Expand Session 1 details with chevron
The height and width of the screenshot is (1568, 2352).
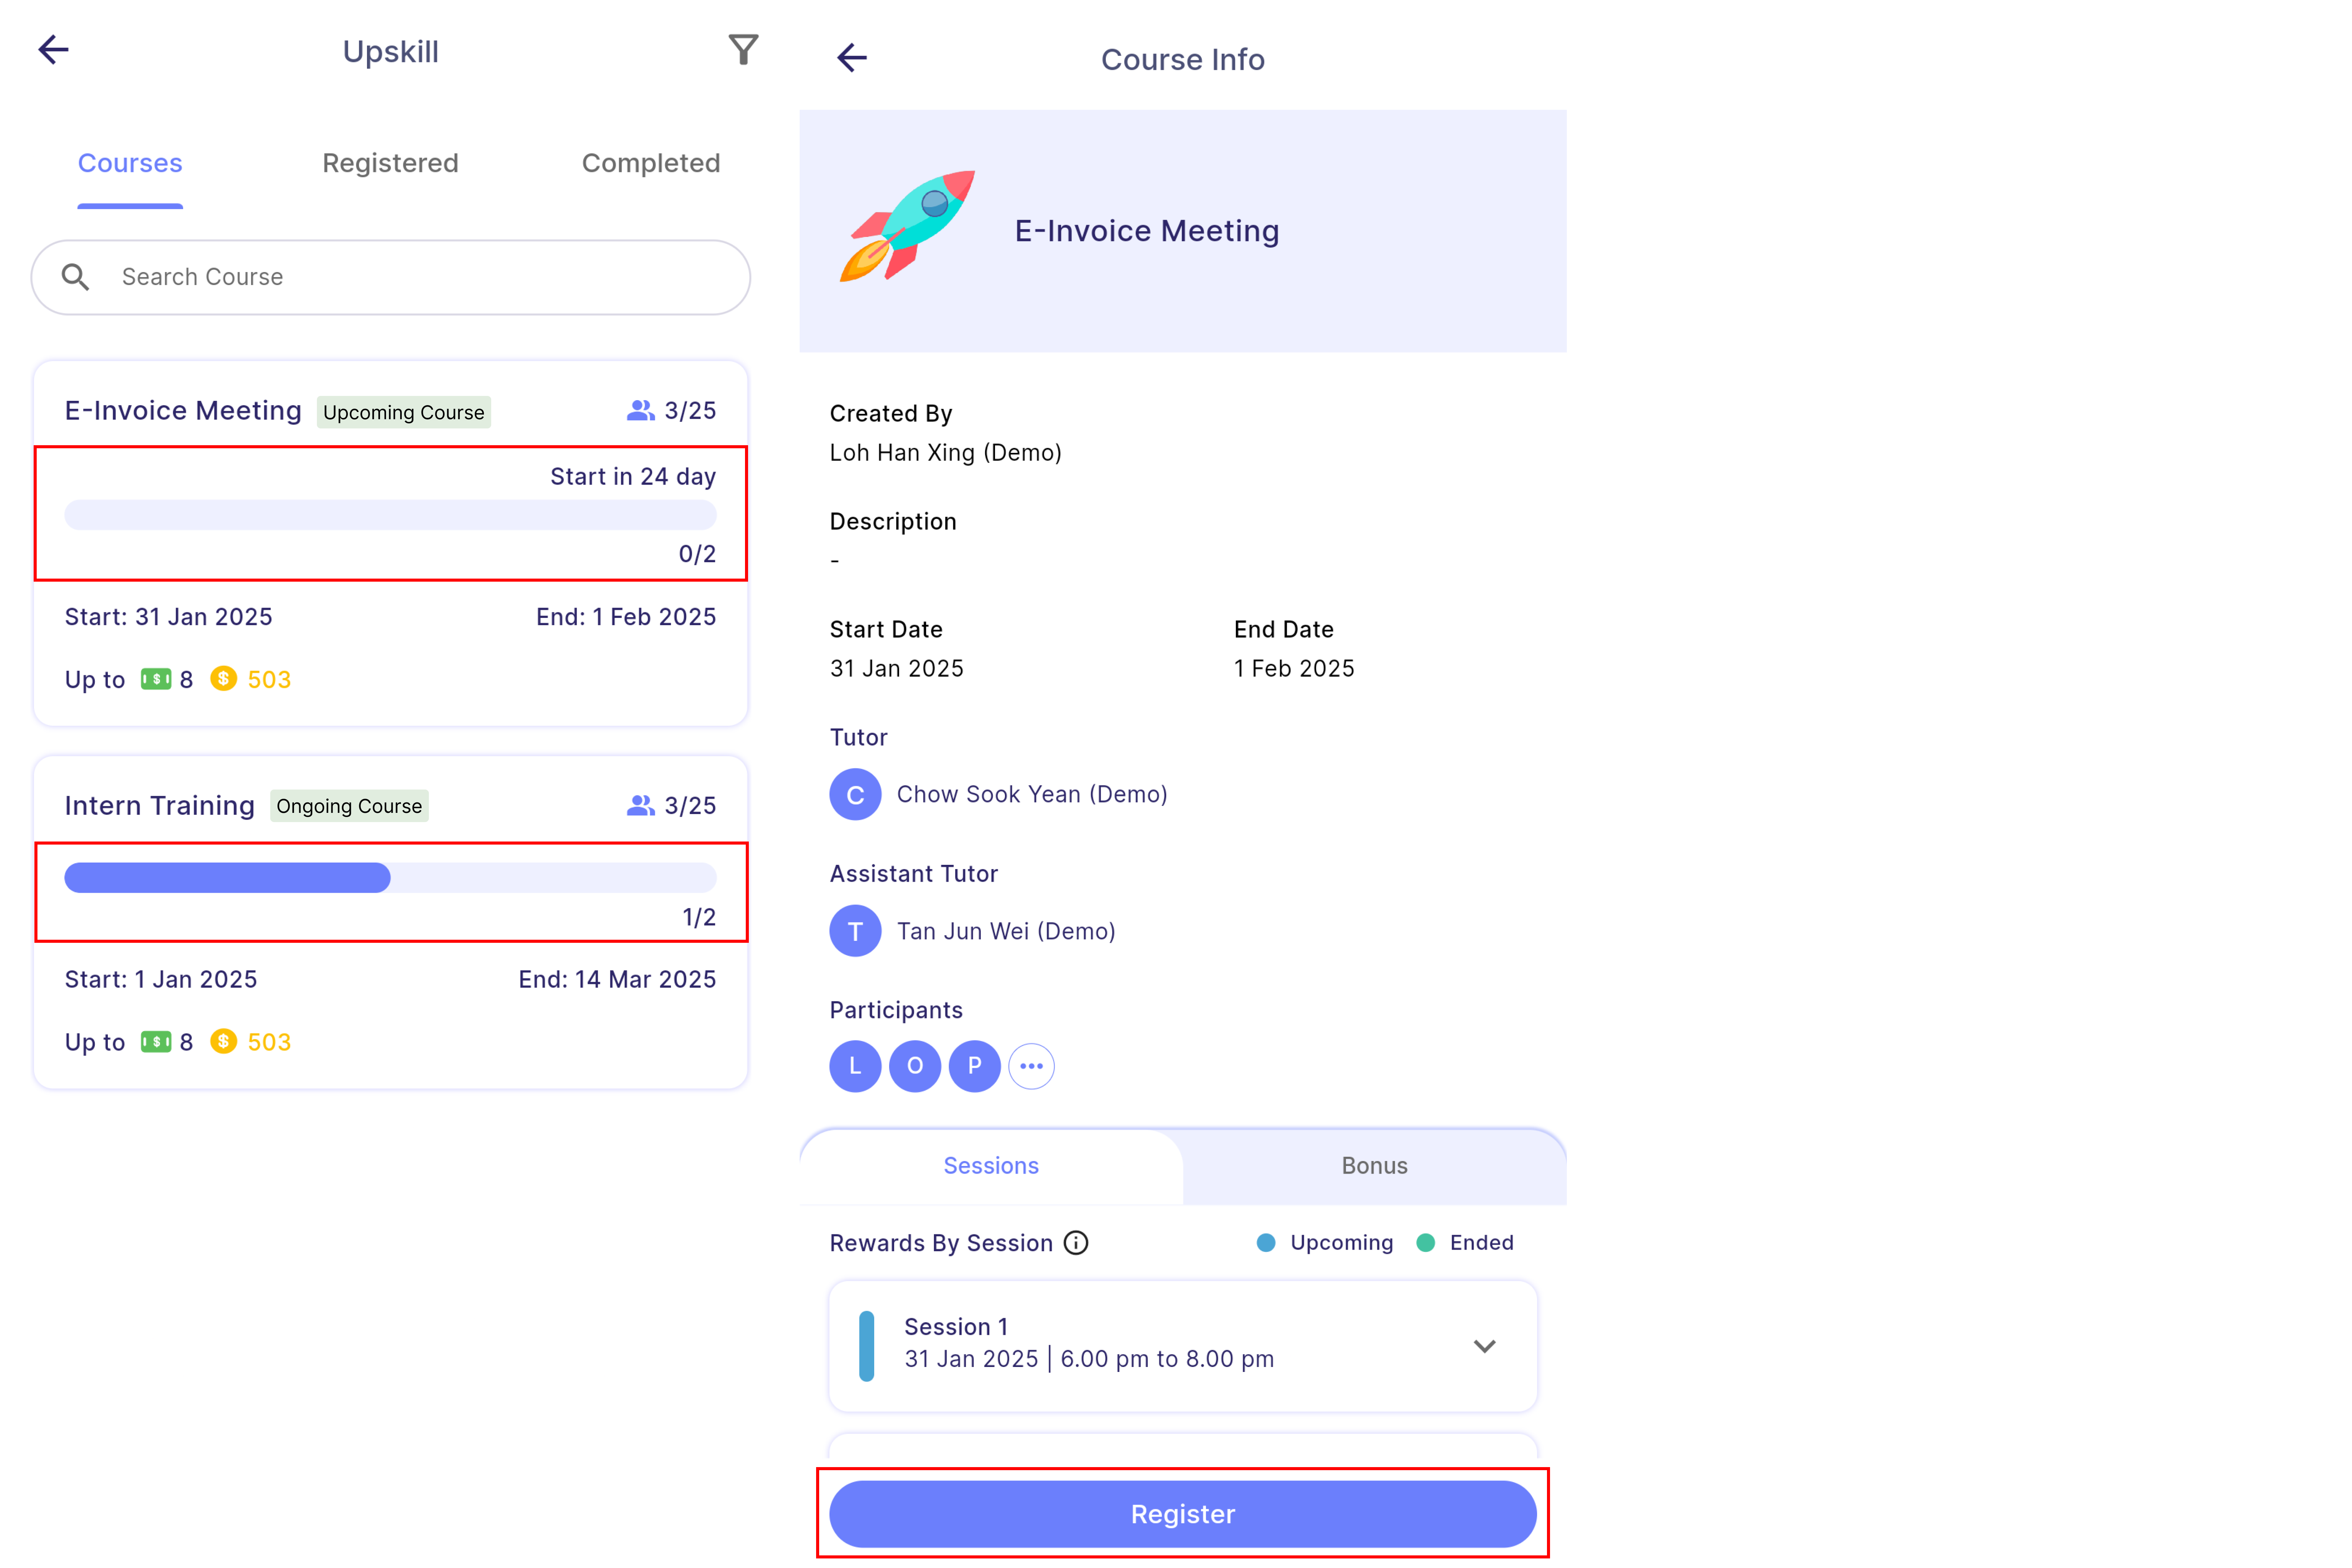[1486, 1346]
